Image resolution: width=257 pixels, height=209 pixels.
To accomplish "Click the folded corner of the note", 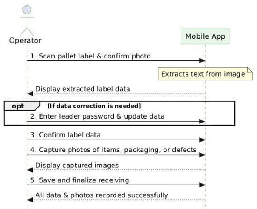I will (250, 70).
